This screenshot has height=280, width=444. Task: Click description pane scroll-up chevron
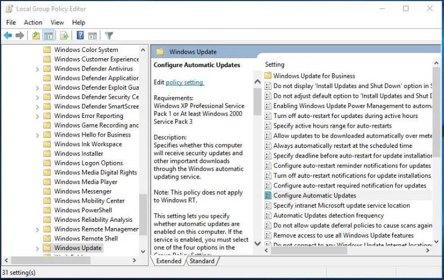[x=257, y=82]
